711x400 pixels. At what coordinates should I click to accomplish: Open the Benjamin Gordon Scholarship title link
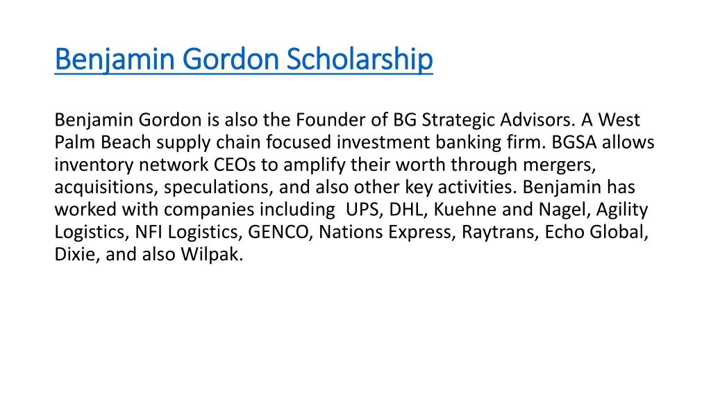pyautogui.click(x=244, y=60)
